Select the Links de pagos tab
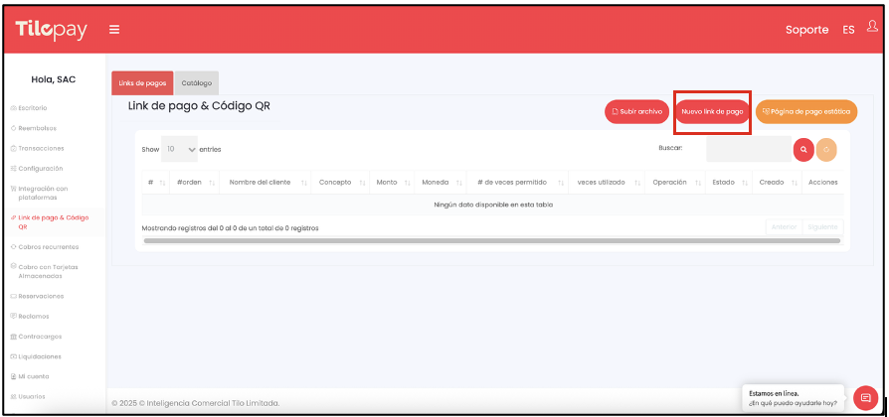The width and height of the screenshot is (889, 417). click(142, 83)
